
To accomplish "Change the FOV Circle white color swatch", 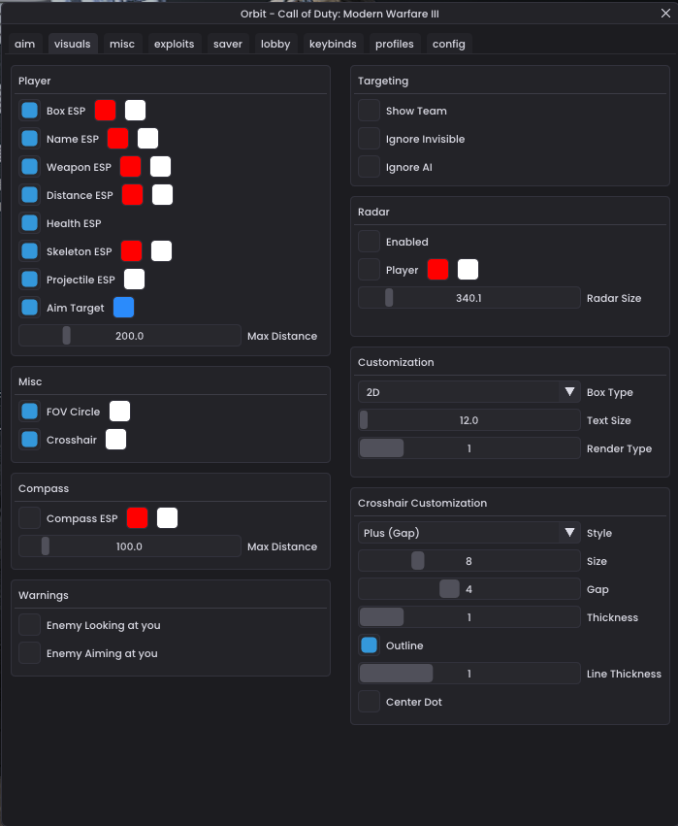I will [119, 412].
